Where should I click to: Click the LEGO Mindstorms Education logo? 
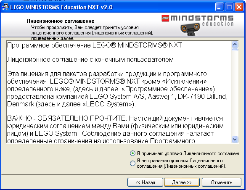click(x=198, y=20)
